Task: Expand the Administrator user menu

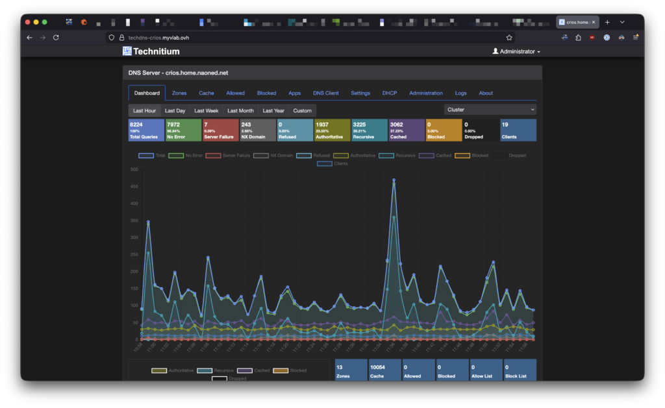Action: 516,51
